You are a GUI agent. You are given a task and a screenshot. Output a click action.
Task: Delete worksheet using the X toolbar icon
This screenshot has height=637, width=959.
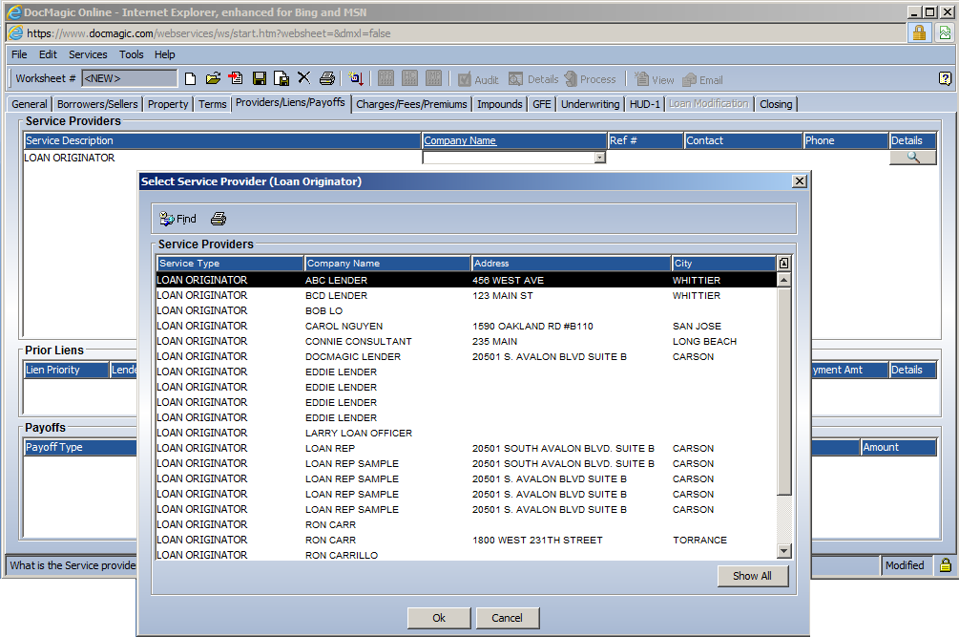(304, 77)
